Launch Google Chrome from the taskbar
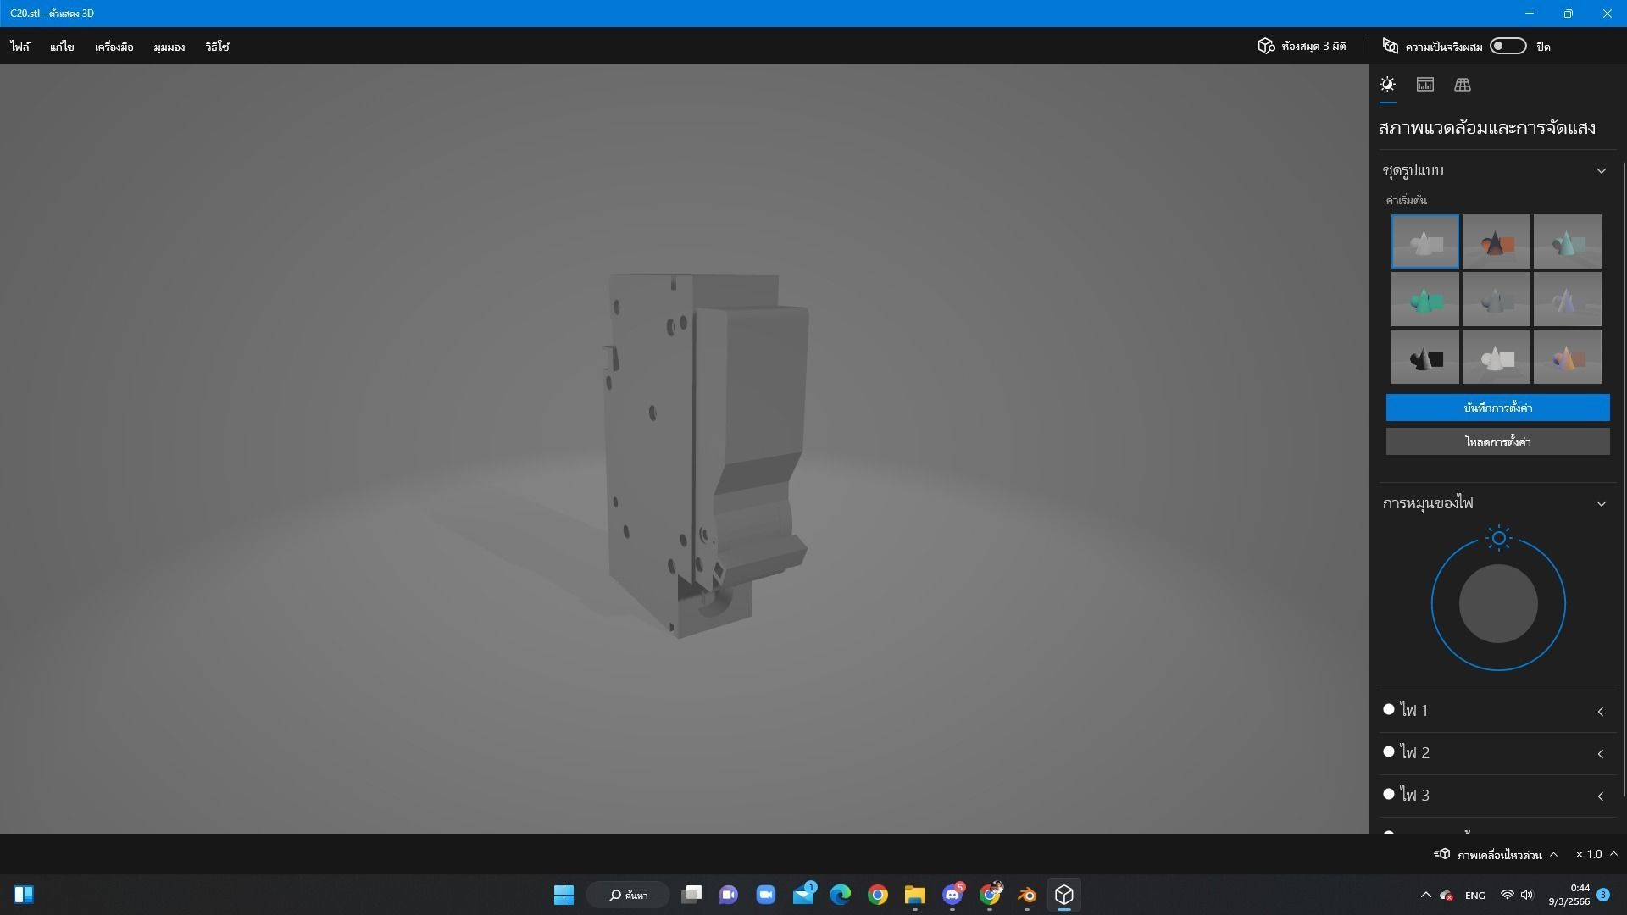 [877, 895]
